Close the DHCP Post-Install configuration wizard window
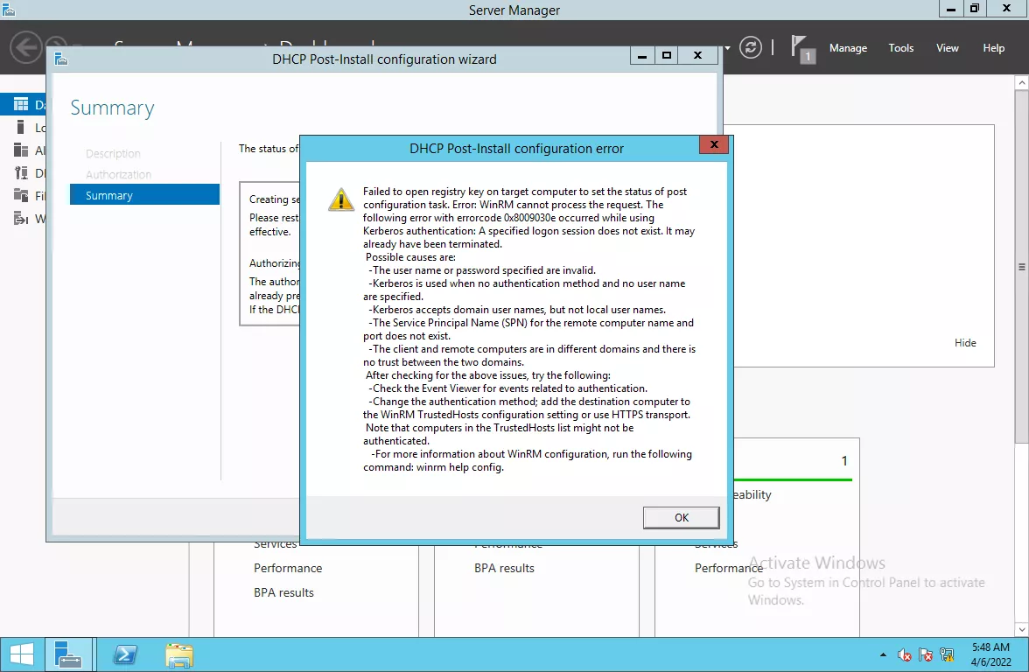This screenshot has width=1029, height=672. tap(698, 56)
